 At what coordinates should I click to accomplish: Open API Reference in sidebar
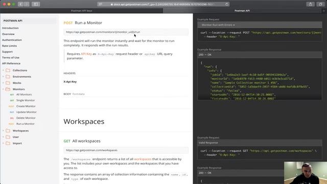pos(11,63)
